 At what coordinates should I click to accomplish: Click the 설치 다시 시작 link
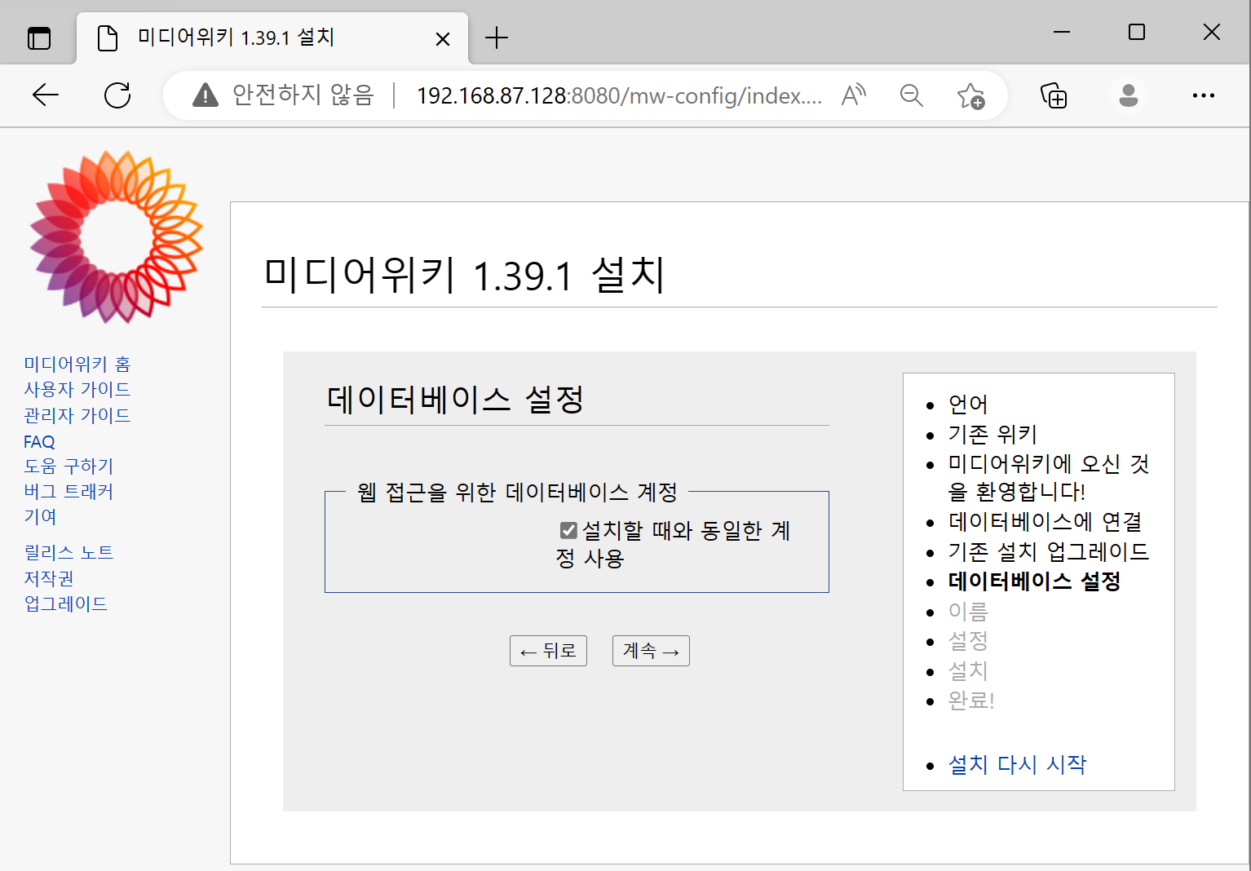click(1017, 764)
